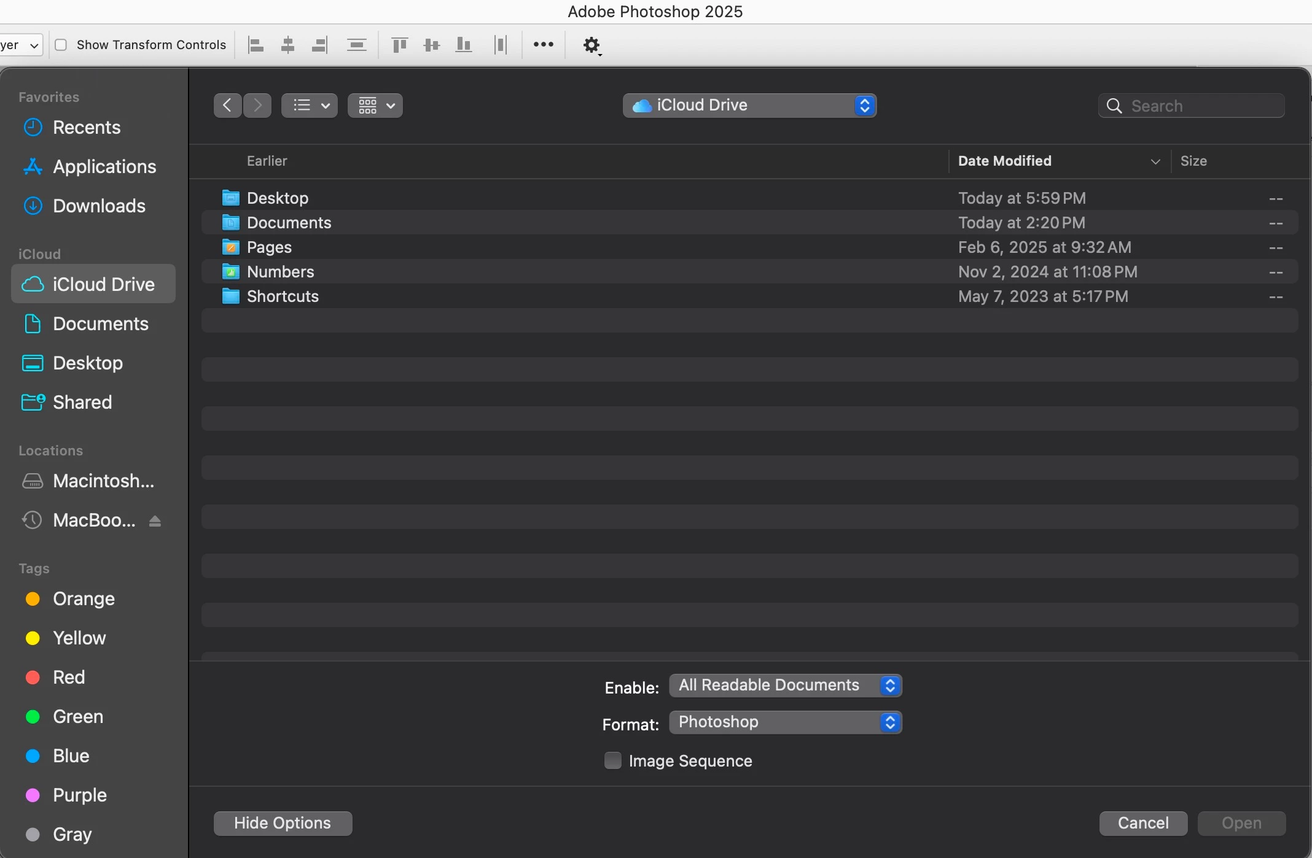The width and height of the screenshot is (1312, 858).
Task: Select Downloads in the Favorites sidebar
Action: coord(99,206)
